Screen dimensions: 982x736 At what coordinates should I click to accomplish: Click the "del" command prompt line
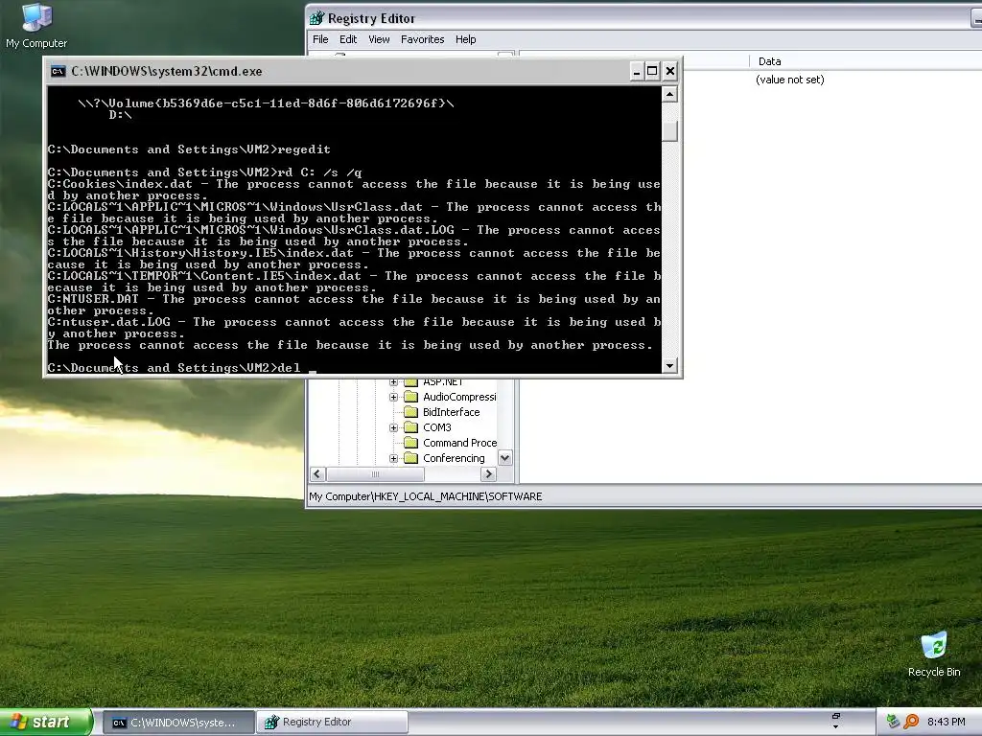[x=174, y=368]
